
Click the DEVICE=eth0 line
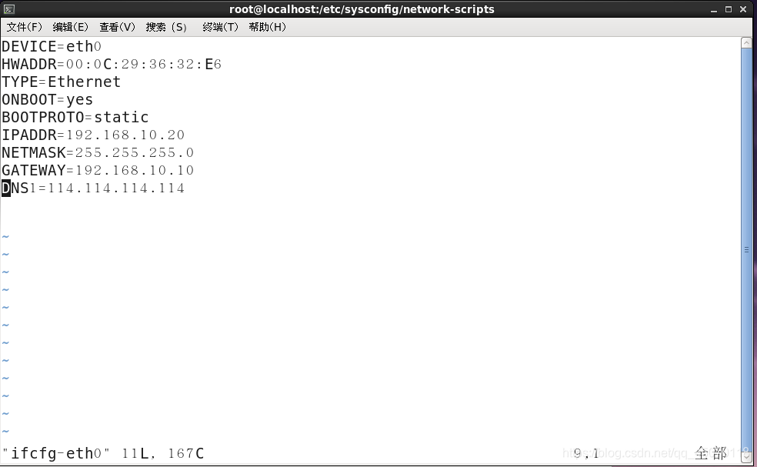pos(52,46)
